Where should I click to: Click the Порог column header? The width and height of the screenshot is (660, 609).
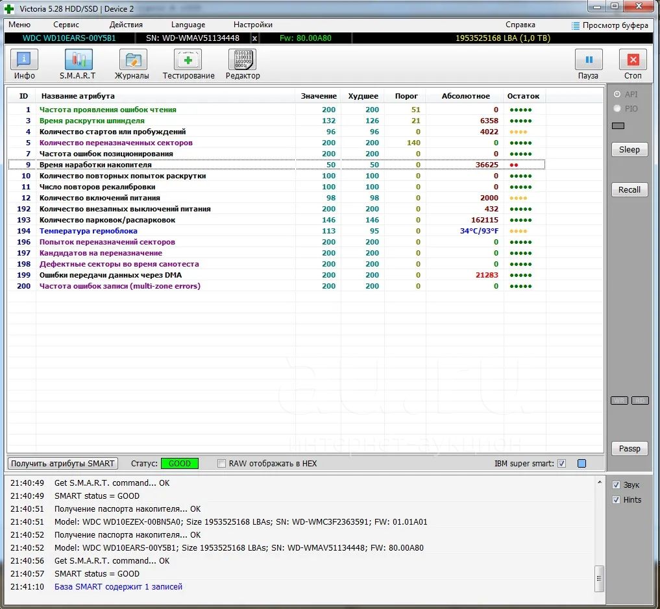tap(406, 96)
